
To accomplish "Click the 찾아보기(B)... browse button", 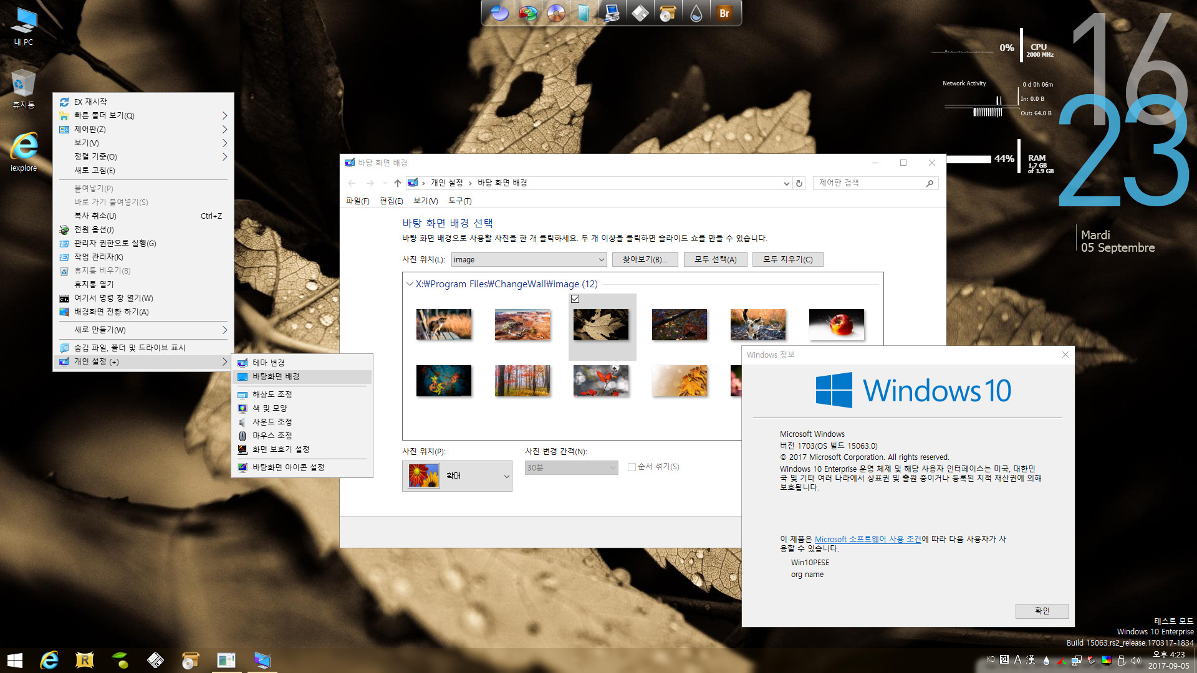I will (x=645, y=260).
